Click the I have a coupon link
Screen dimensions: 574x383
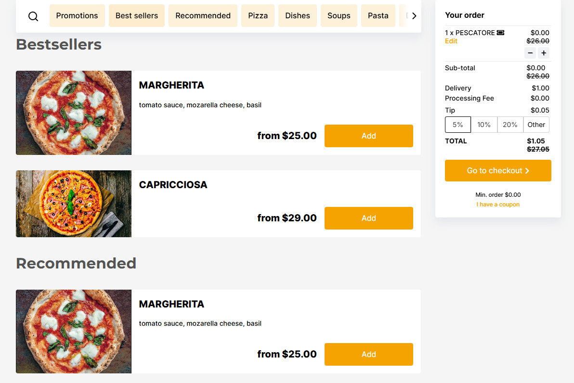pyautogui.click(x=498, y=204)
